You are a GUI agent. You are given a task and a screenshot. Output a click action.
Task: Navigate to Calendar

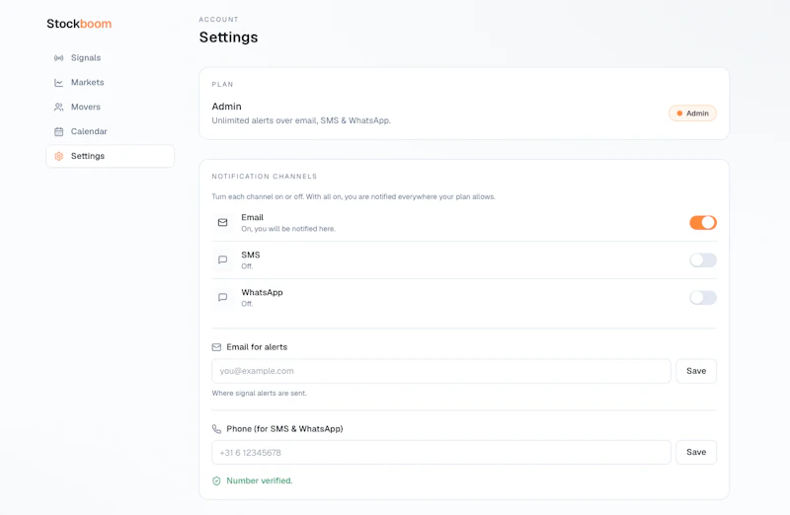[110, 131]
